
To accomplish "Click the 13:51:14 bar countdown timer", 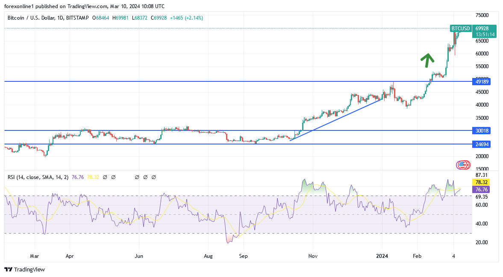I will point(485,34).
